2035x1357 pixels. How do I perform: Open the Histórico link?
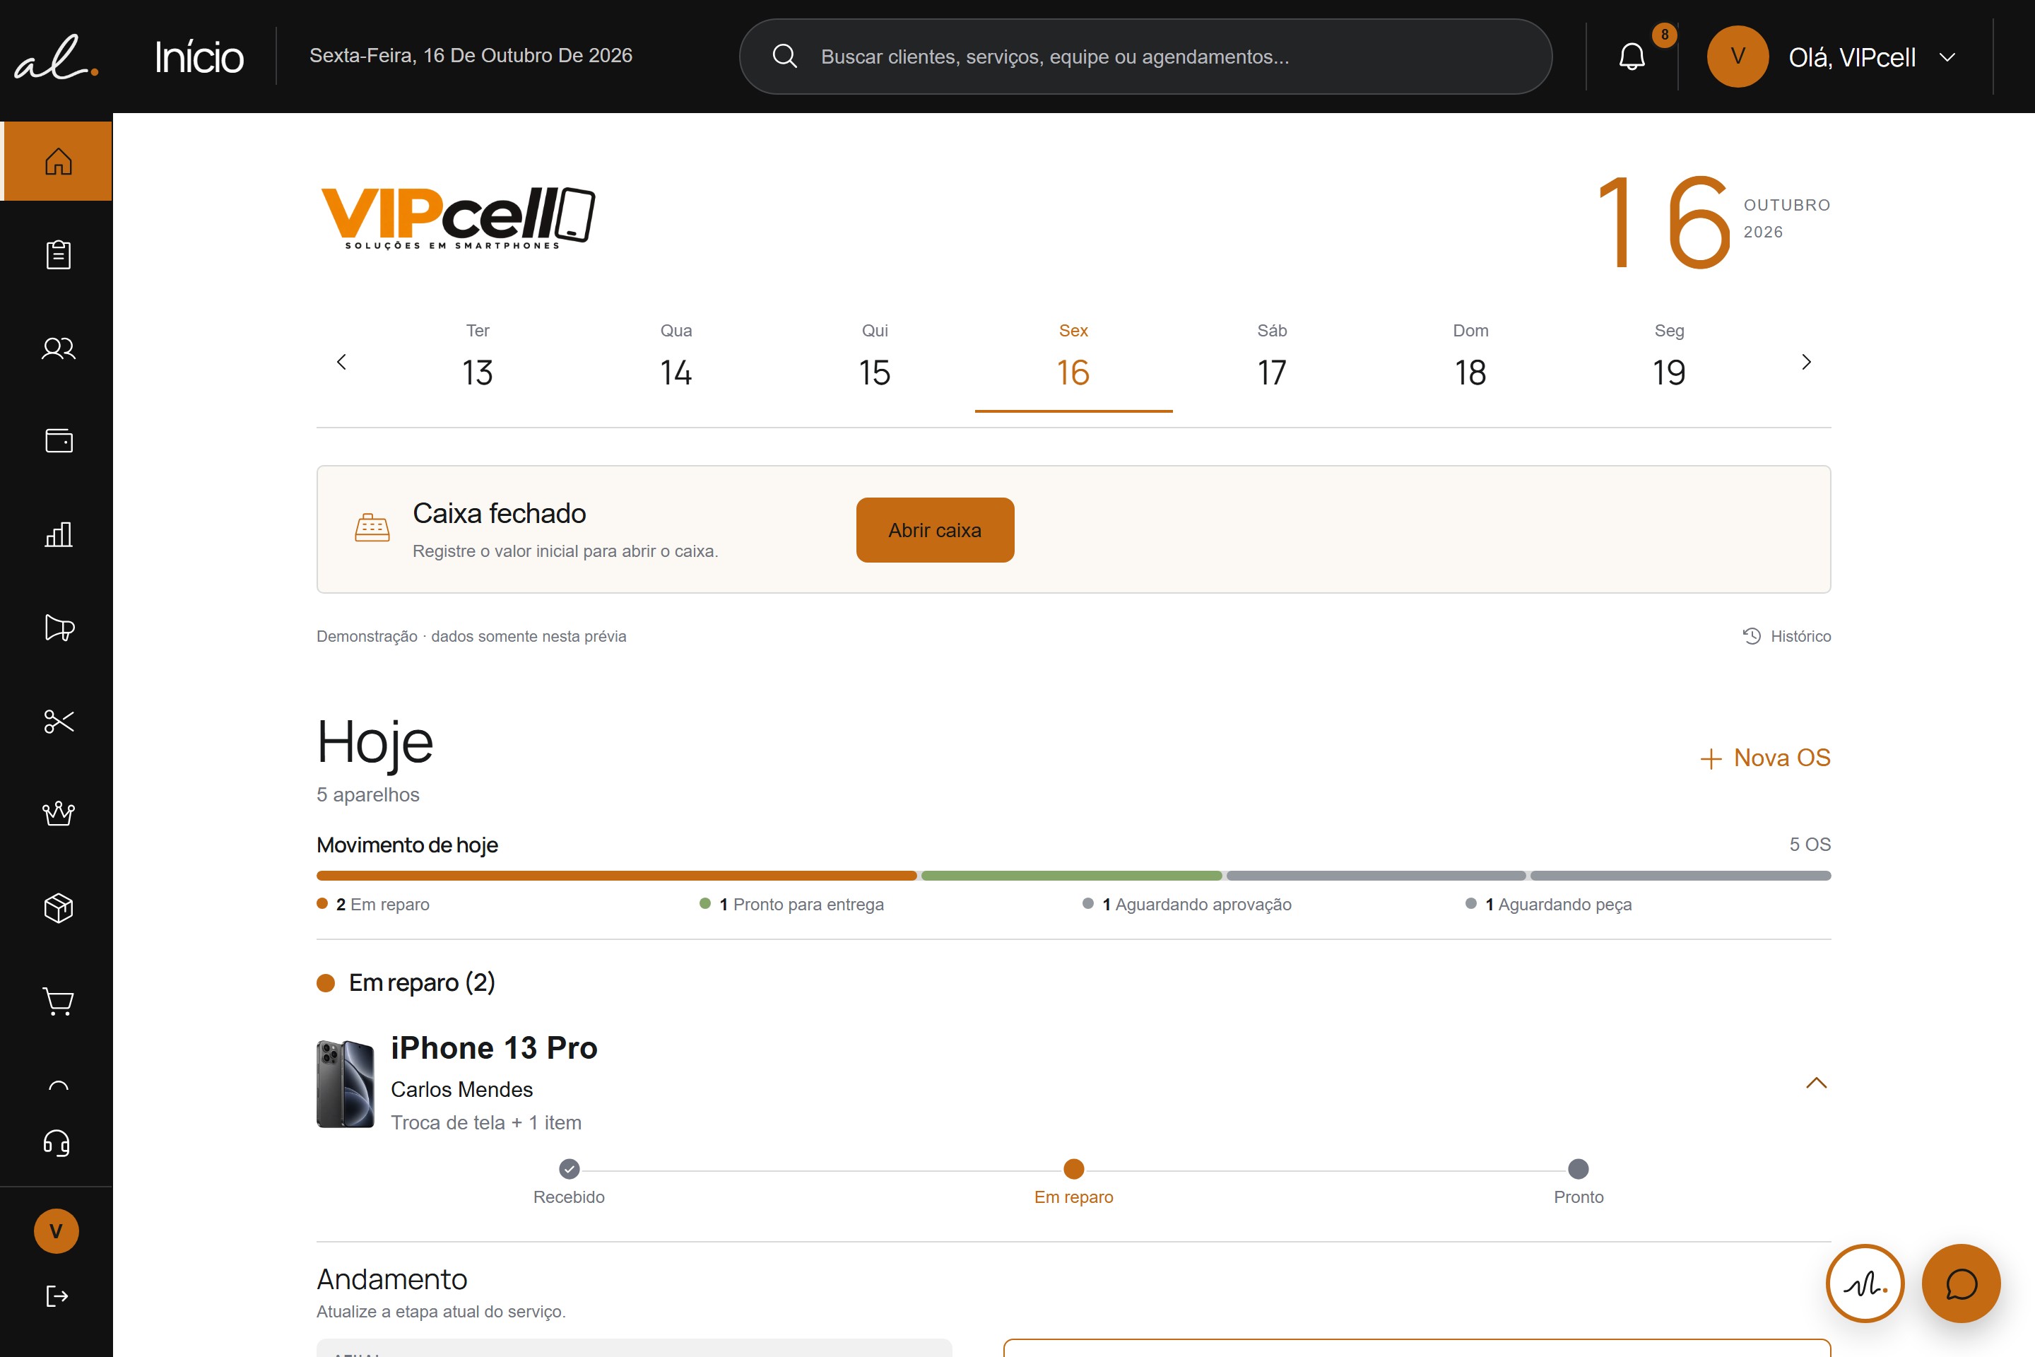1787,636
